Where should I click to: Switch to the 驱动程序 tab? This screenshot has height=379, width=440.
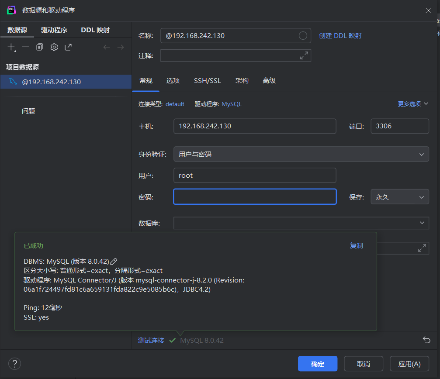tap(54, 30)
